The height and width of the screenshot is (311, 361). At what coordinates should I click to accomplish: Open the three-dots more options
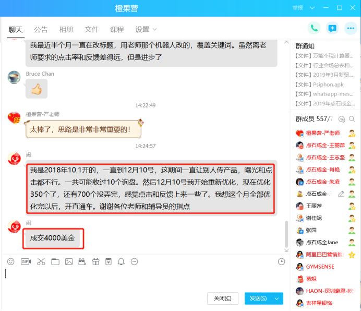351,28
